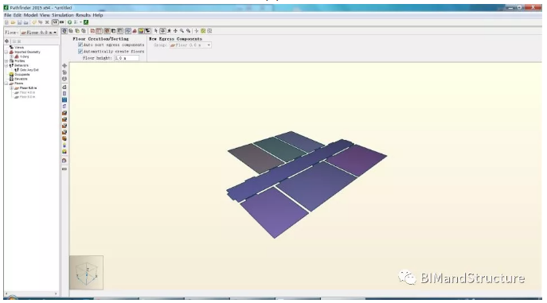Select the move objects tool in side toolbar

tap(64, 65)
